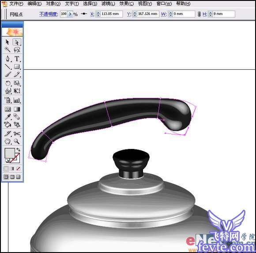The image size is (256, 253).
Task: Select the Live Paint Bucket tool
Action: coord(8,125)
